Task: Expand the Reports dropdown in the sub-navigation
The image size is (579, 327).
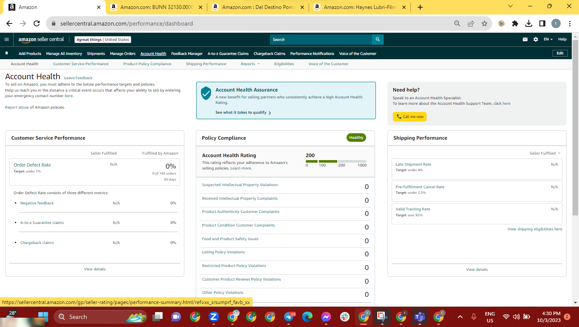Action: (250, 64)
